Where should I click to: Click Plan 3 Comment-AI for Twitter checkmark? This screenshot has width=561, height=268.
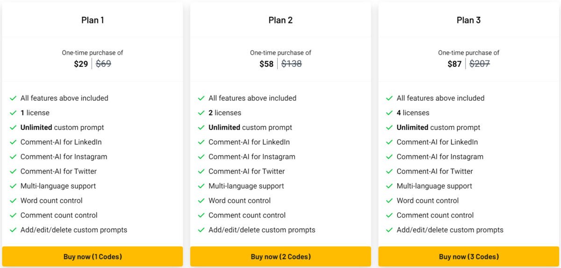[x=389, y=171]
